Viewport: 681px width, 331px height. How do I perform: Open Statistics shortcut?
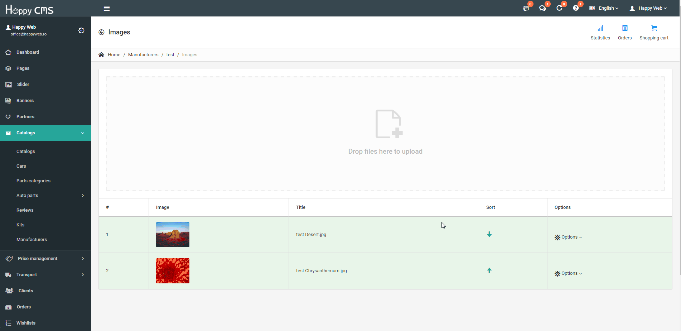pyautogui.click(x=600, y=33)
